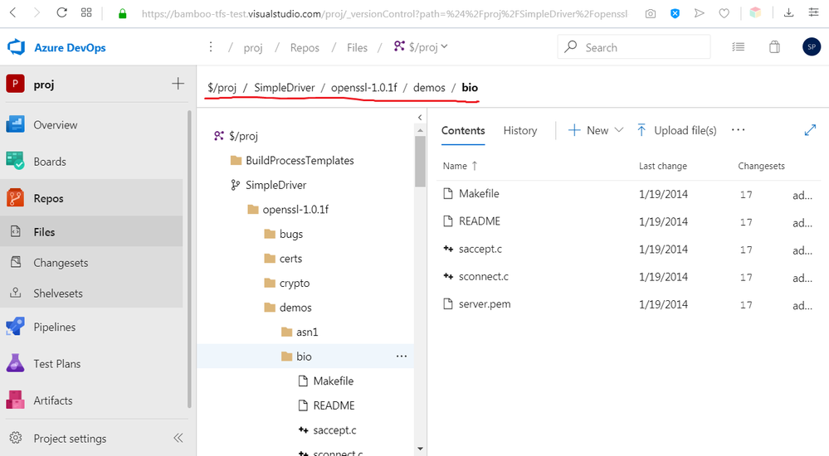Open more actions ellipsis next to Upload
The width and height of the screenshot is (829, 456).
tap(738, 130)
